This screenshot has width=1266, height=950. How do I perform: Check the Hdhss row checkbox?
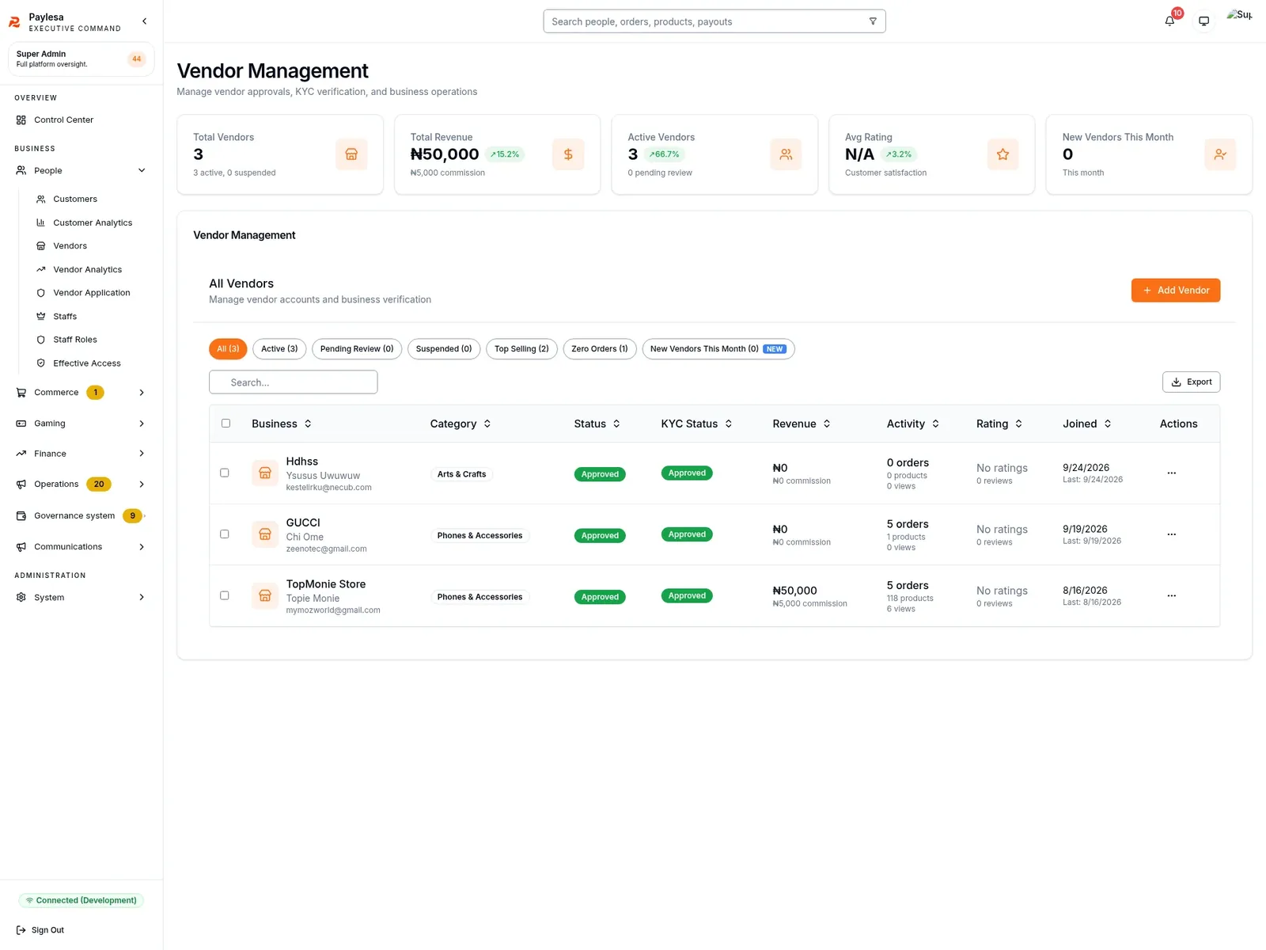pyautogui.click(x=225, y=473)
